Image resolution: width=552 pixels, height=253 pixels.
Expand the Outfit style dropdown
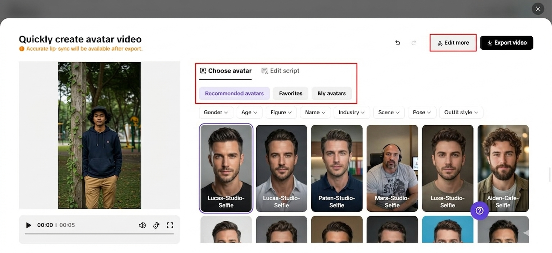(461, 112)
